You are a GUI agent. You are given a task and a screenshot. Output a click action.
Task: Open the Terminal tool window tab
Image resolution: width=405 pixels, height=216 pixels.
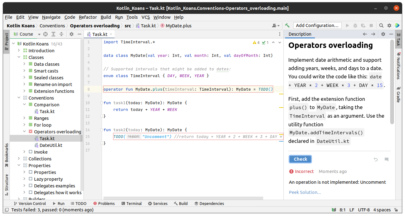coord(131,203)
